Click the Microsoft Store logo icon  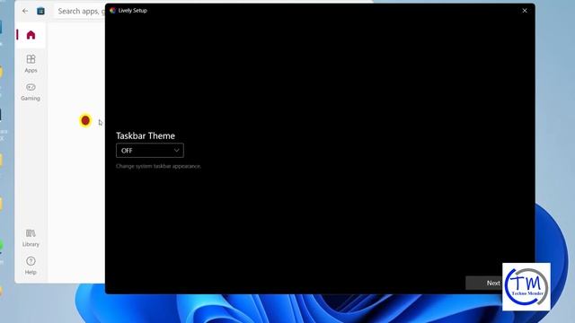tap(40, 11)
